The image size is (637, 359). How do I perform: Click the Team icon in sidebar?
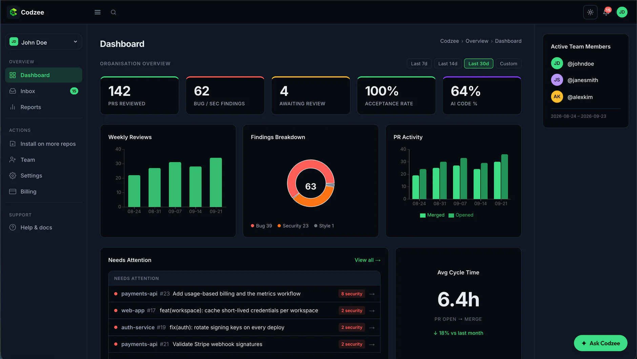point(13,160)
